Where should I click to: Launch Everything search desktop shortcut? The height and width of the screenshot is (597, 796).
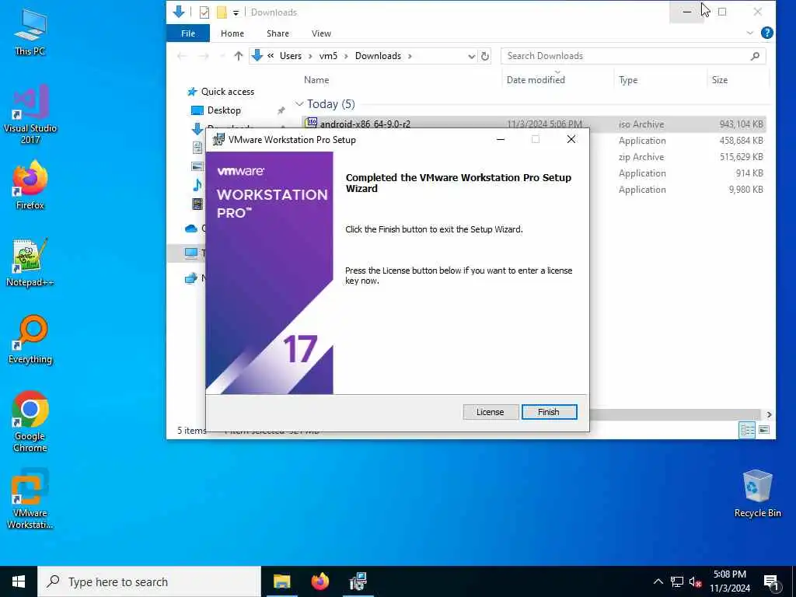point(30,340)
